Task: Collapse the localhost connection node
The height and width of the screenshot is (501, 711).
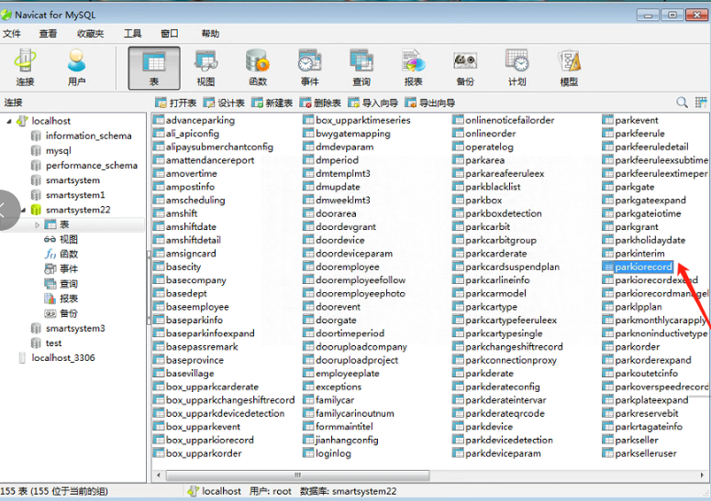Action: (x=9, y=121)
